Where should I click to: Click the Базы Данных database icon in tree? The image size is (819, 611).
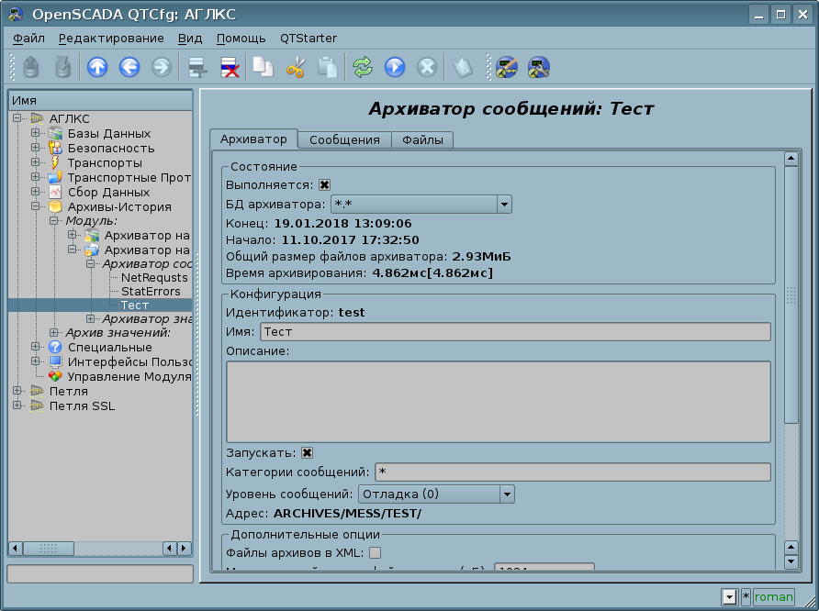[55, 134]
